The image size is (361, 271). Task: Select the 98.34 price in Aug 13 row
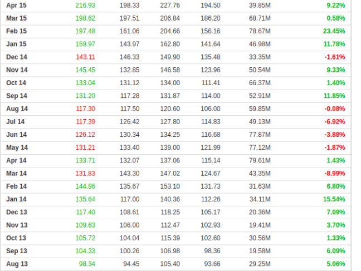pos(87,264)
